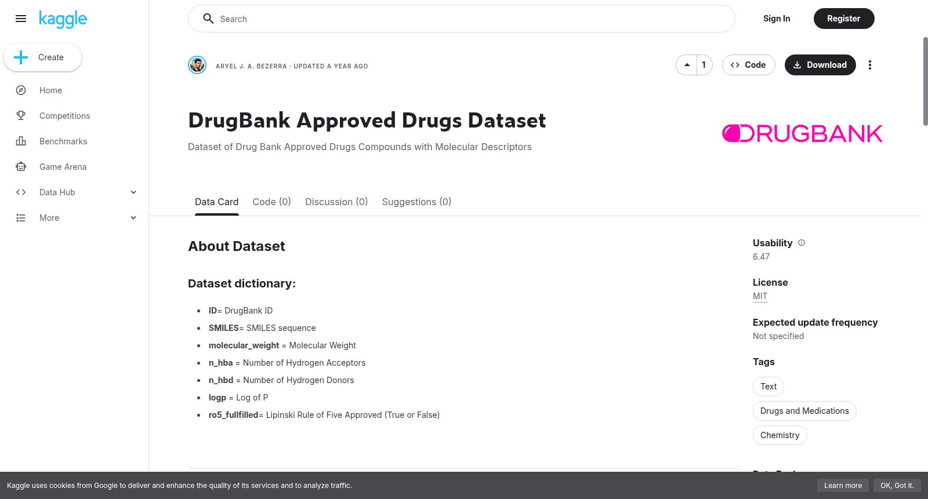Click the 'Dataset dictionary:' heading
The height and width of the screenshot is (499, 928).
coord(242,283)
